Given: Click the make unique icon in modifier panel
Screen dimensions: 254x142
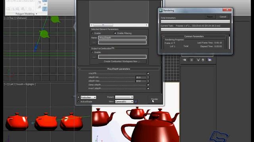Looking at the screenshot, I should tap(198, 60).
